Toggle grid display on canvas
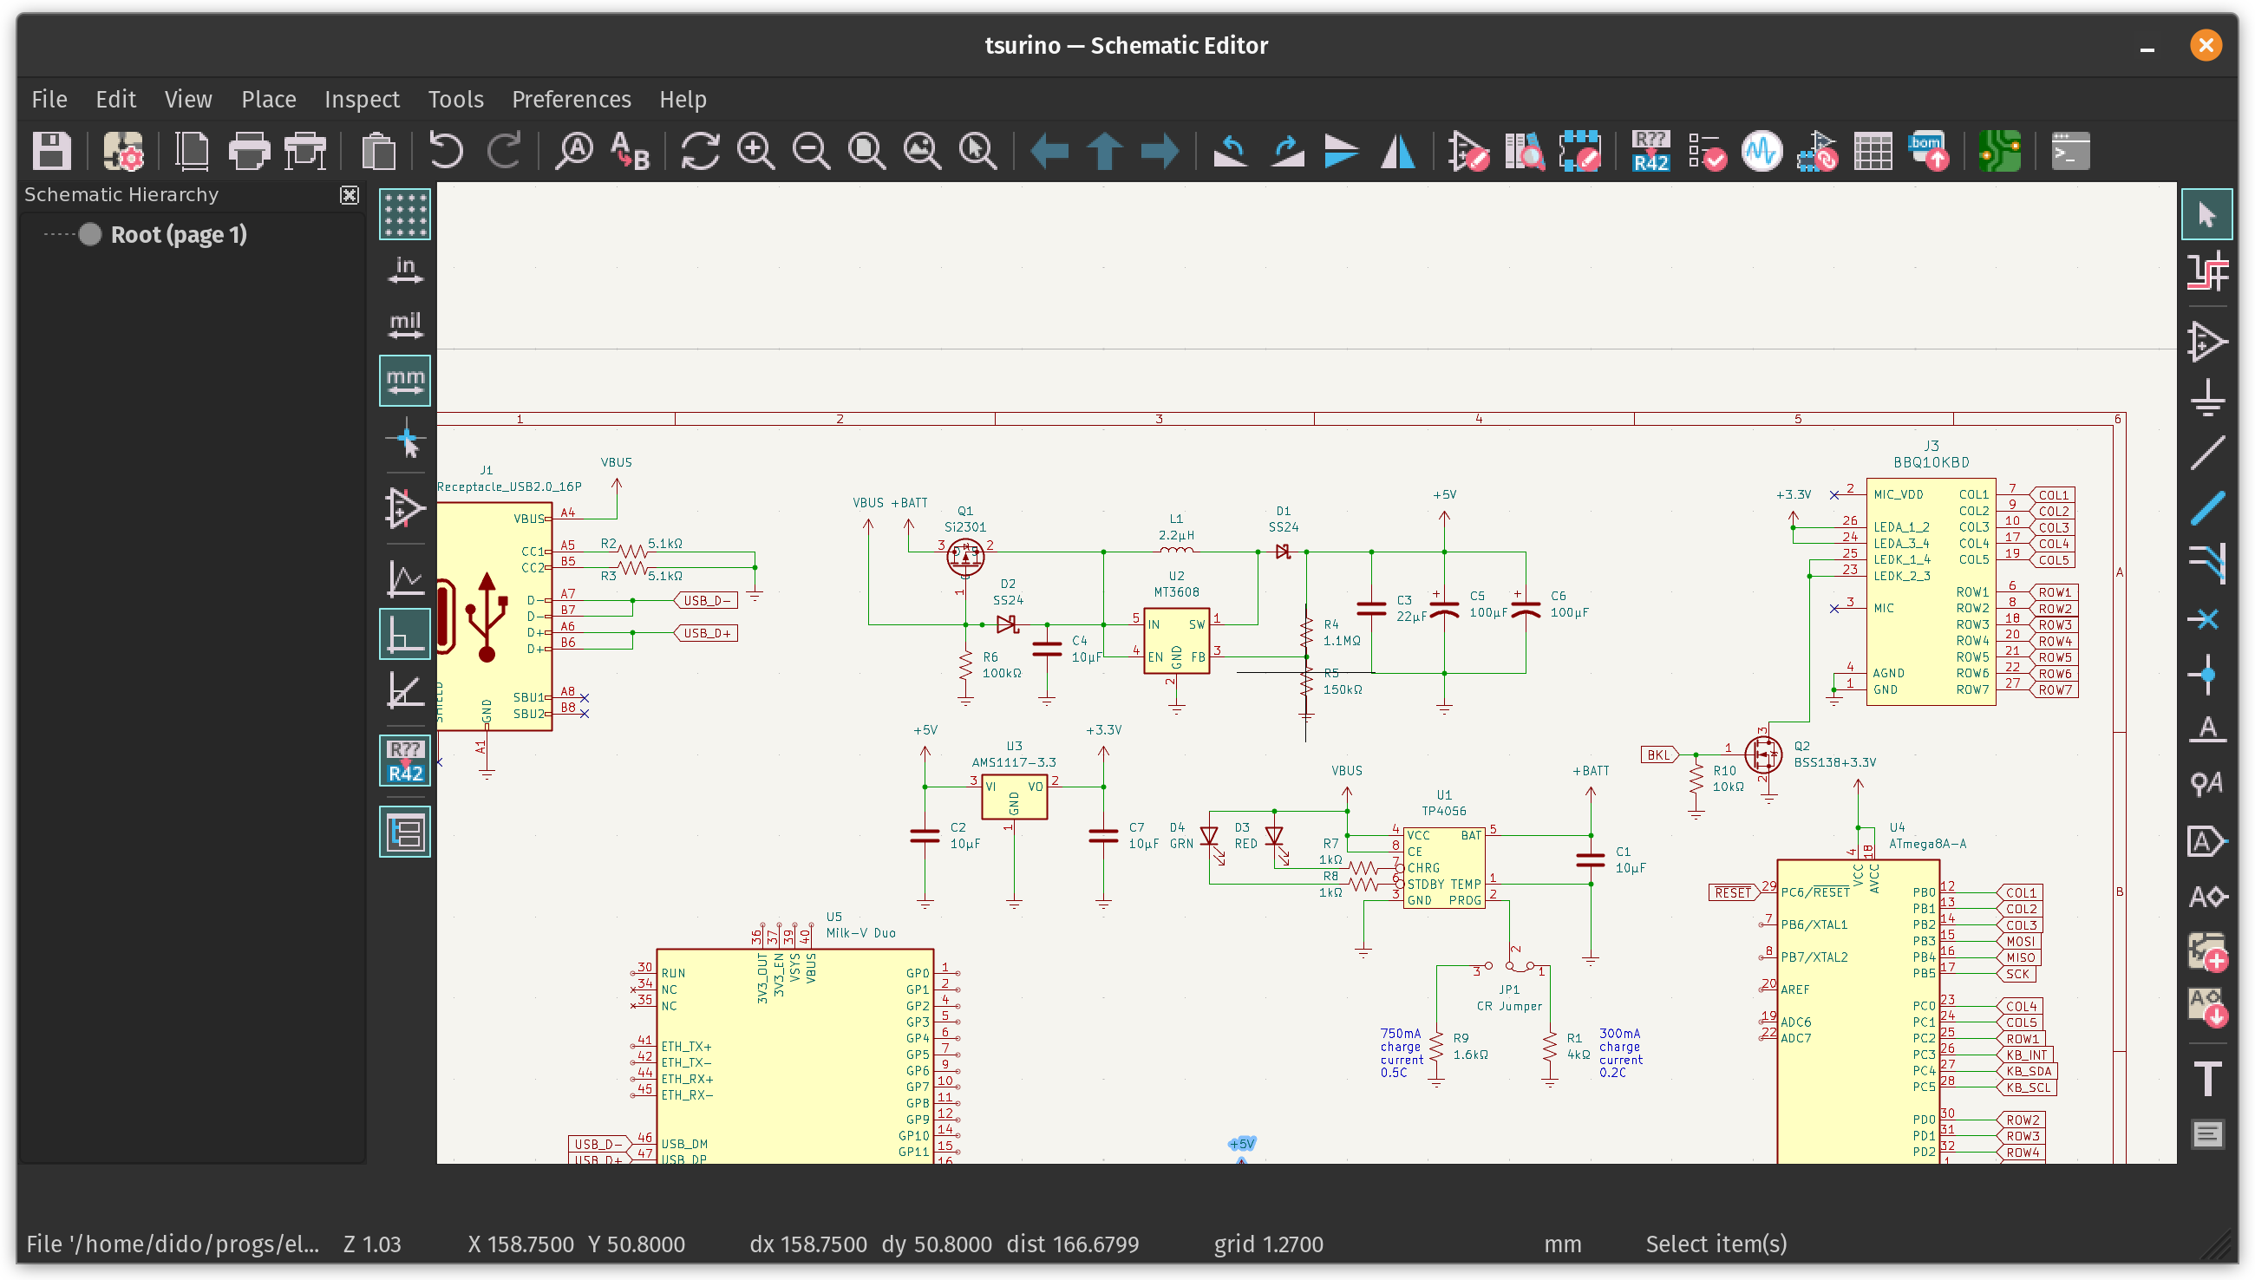The width and height of the screenshot is (2255, 1280). 404,214
